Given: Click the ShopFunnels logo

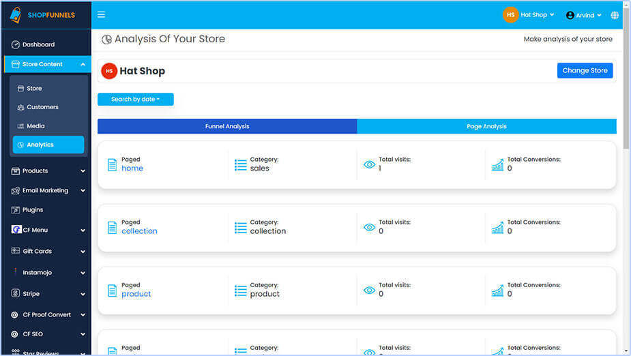Looking at the screenshot, I should pyautogui.click(x=42, y=15).
